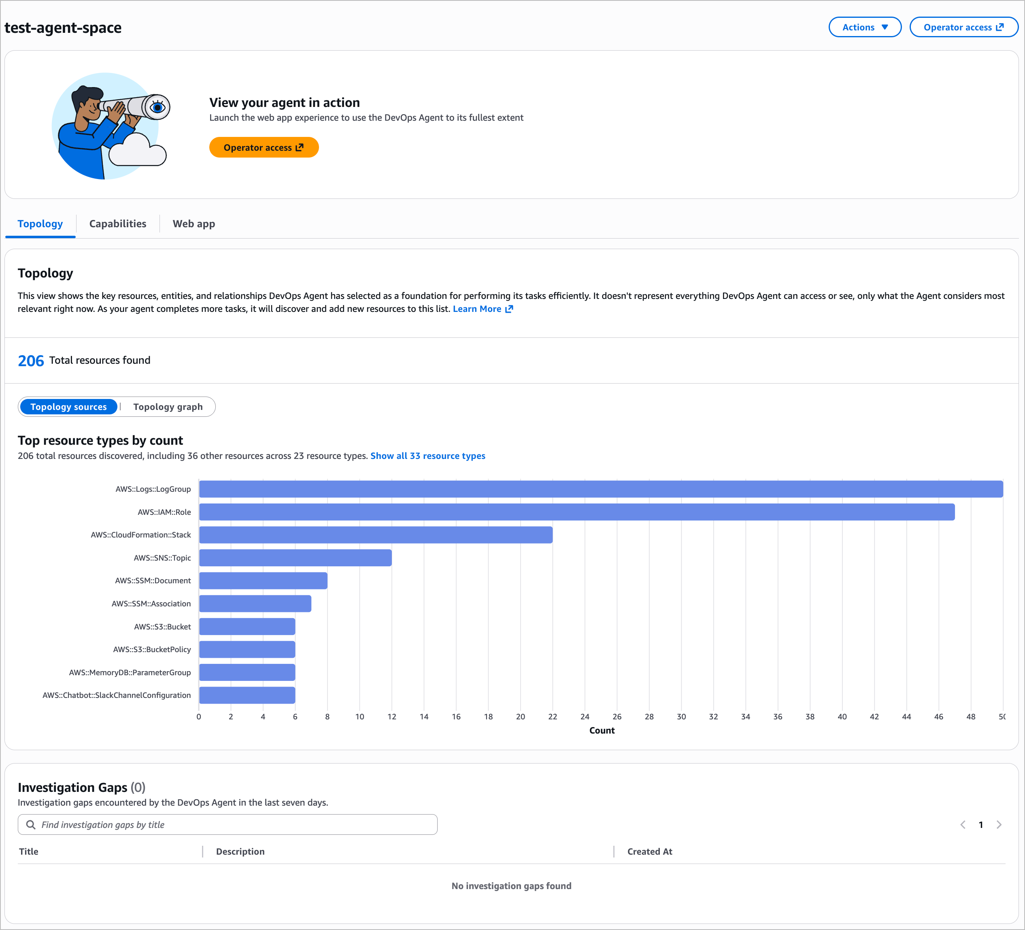Go to next page arrow
Viewport: 1025px width, 930px height.
(x=999, y=825)
